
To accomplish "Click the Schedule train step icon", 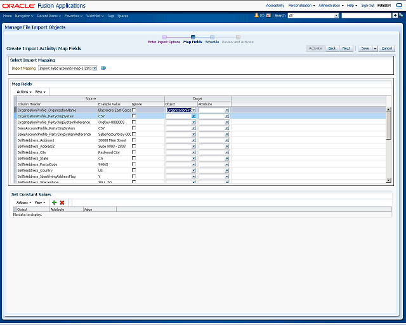I will (x=212, y=37).
